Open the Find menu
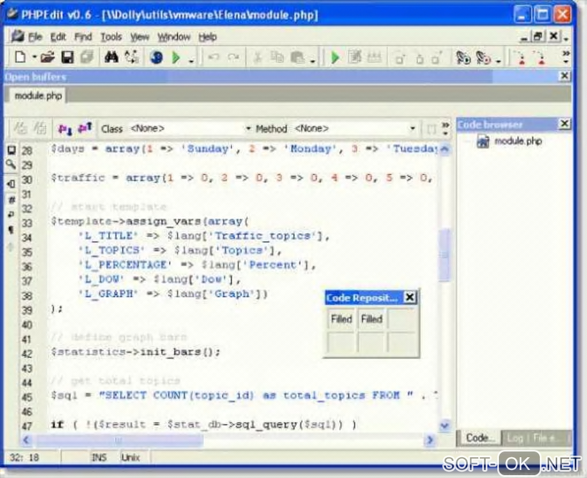Screen dimensions: 587x478 tap(83, 37)
